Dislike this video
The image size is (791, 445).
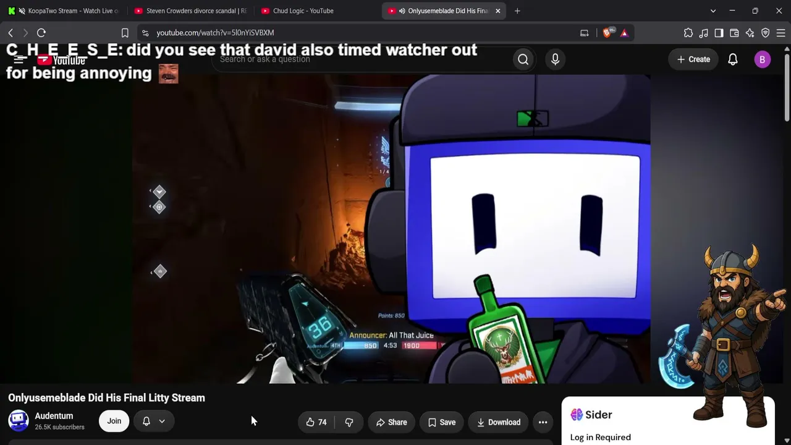349,422
